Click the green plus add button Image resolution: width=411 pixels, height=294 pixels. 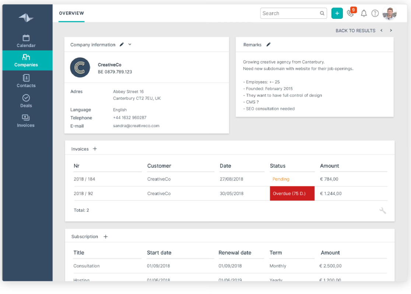(x=337, y=13)
